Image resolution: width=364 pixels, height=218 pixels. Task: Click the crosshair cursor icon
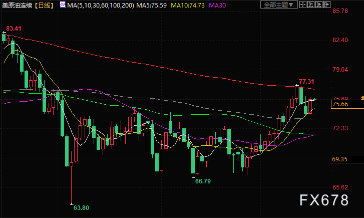click(303, 5)
